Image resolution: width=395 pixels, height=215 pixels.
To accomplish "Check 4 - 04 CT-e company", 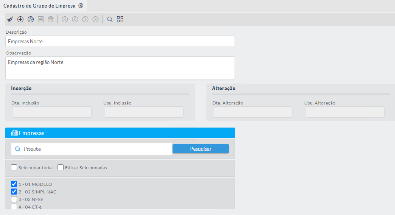I will click(x=14, y=207).
